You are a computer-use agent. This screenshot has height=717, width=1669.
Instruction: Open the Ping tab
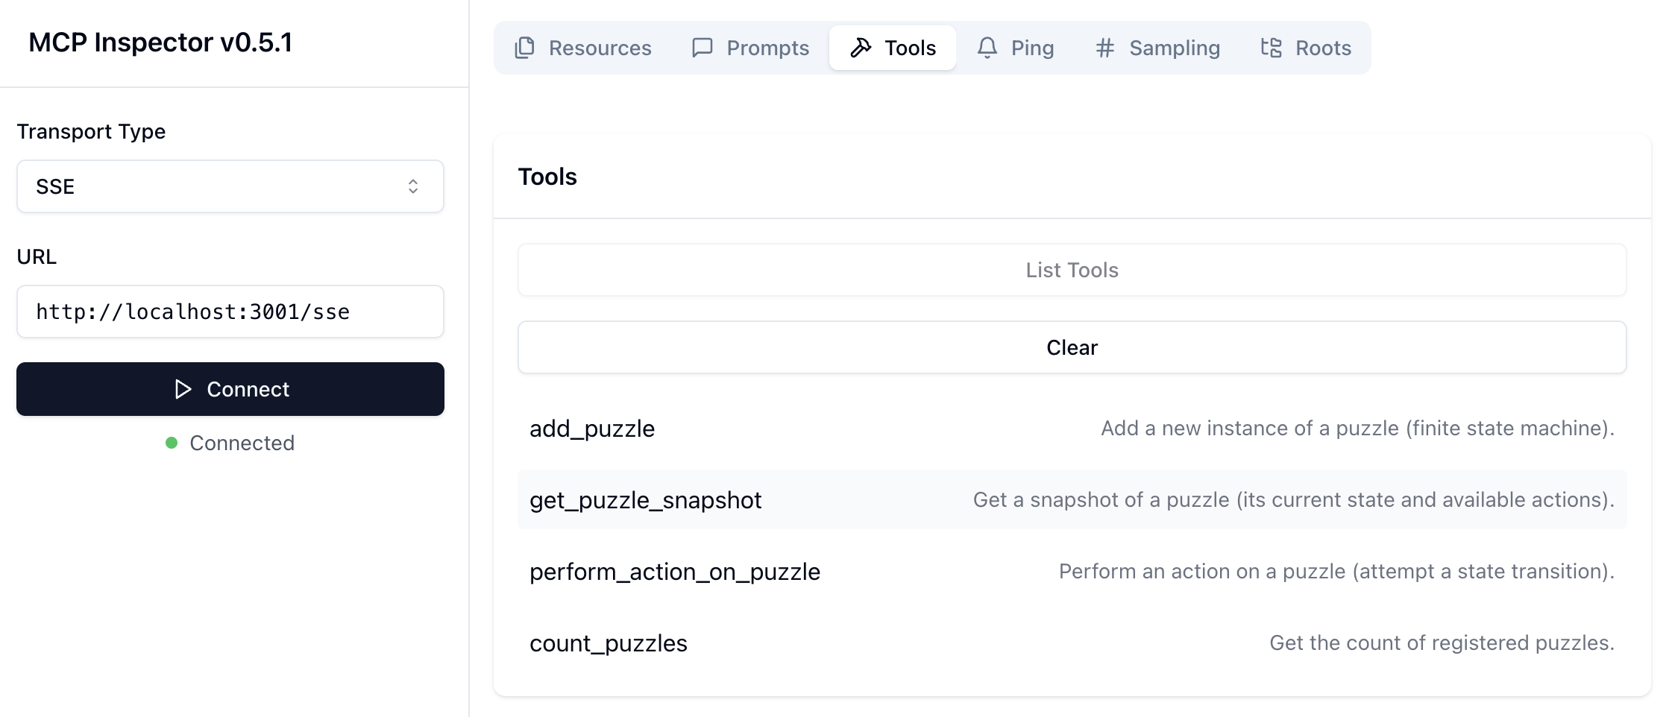(x=1016, y=47)
